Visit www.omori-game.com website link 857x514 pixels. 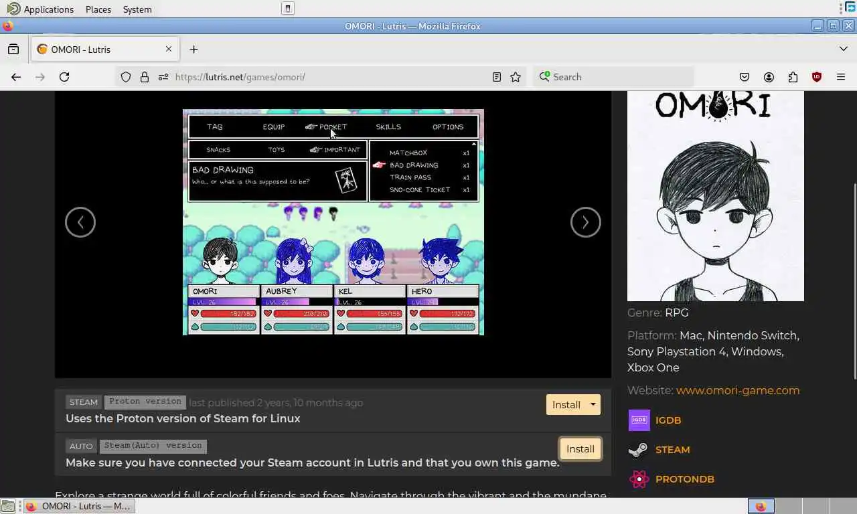738,390
